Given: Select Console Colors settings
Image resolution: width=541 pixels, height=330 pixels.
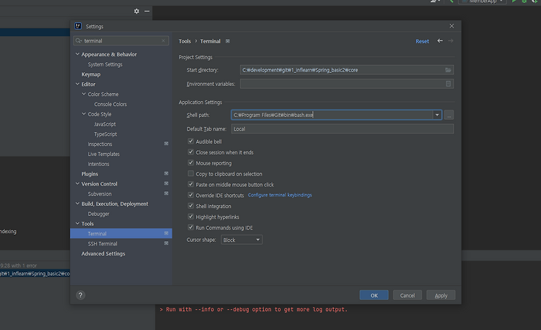Looking at the screenshot, I should (110, 104).
